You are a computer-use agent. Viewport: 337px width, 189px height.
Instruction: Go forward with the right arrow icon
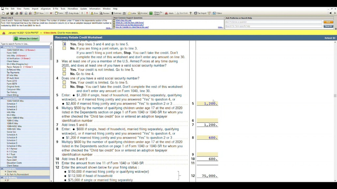(x=335, y=13)
